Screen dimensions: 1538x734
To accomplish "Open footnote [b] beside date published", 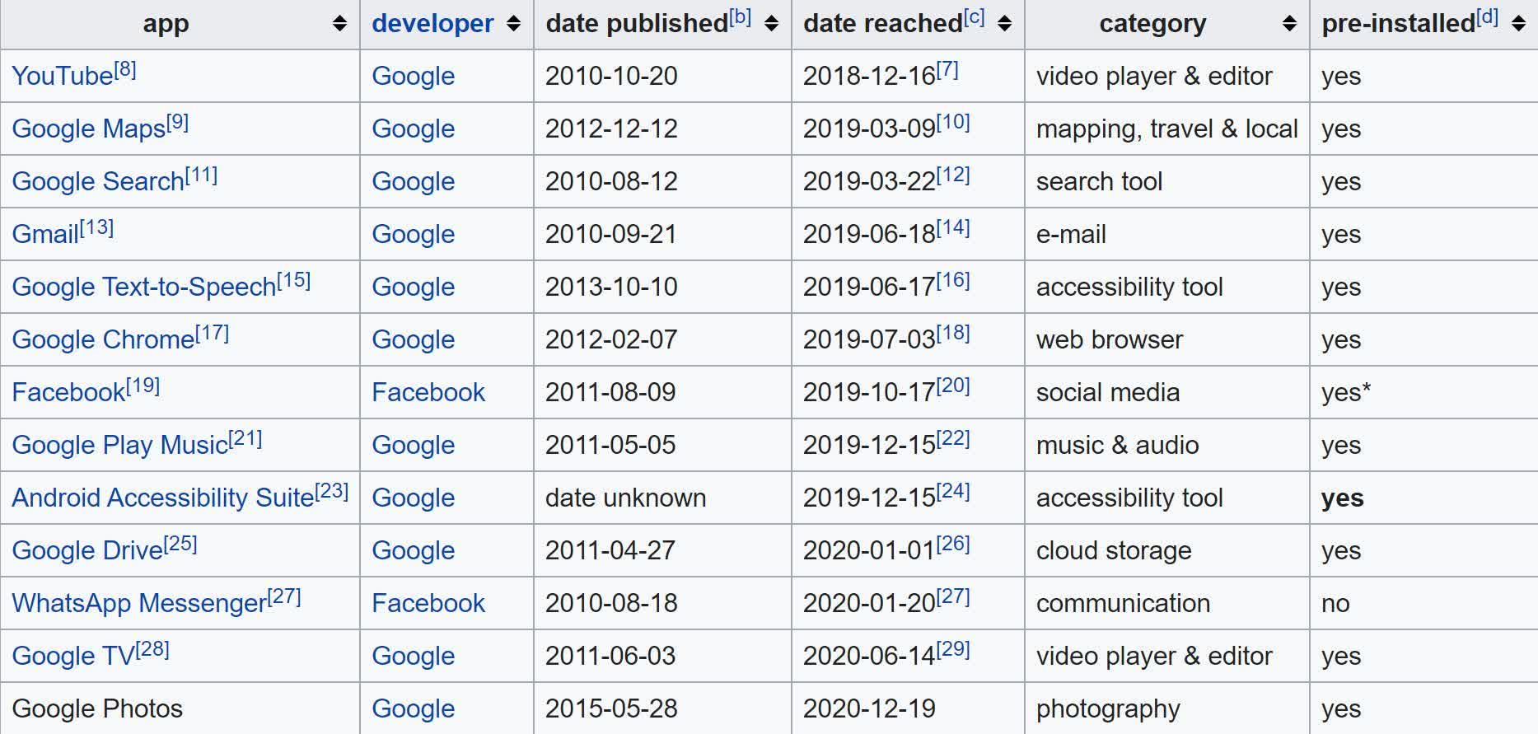I will (740, 17).
